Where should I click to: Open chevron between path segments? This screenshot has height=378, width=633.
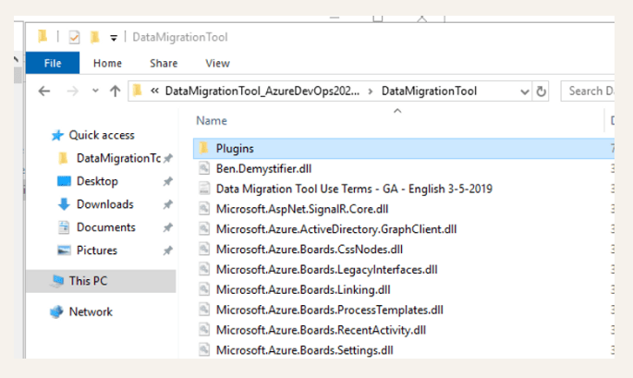[371, 91]
